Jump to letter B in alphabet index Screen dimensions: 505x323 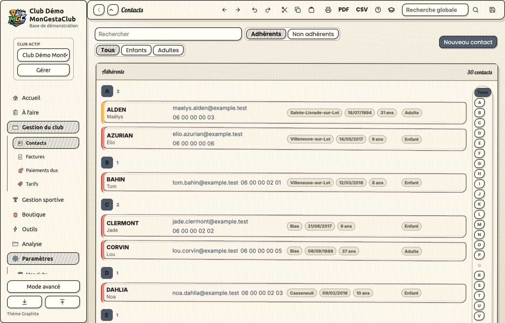click(479, 113)
